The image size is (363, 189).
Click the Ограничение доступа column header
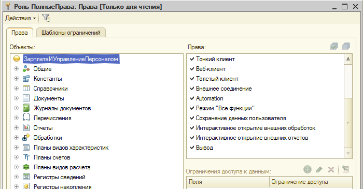click(311, 182)
